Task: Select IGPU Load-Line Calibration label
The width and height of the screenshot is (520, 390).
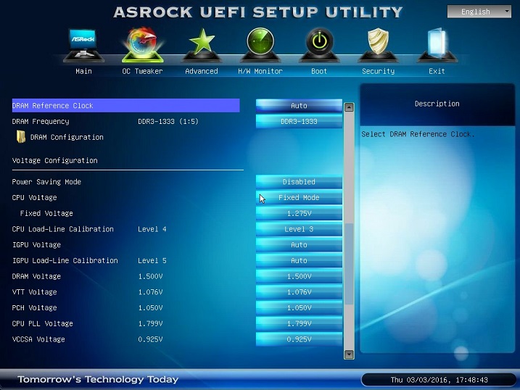Action: [65, 260]
